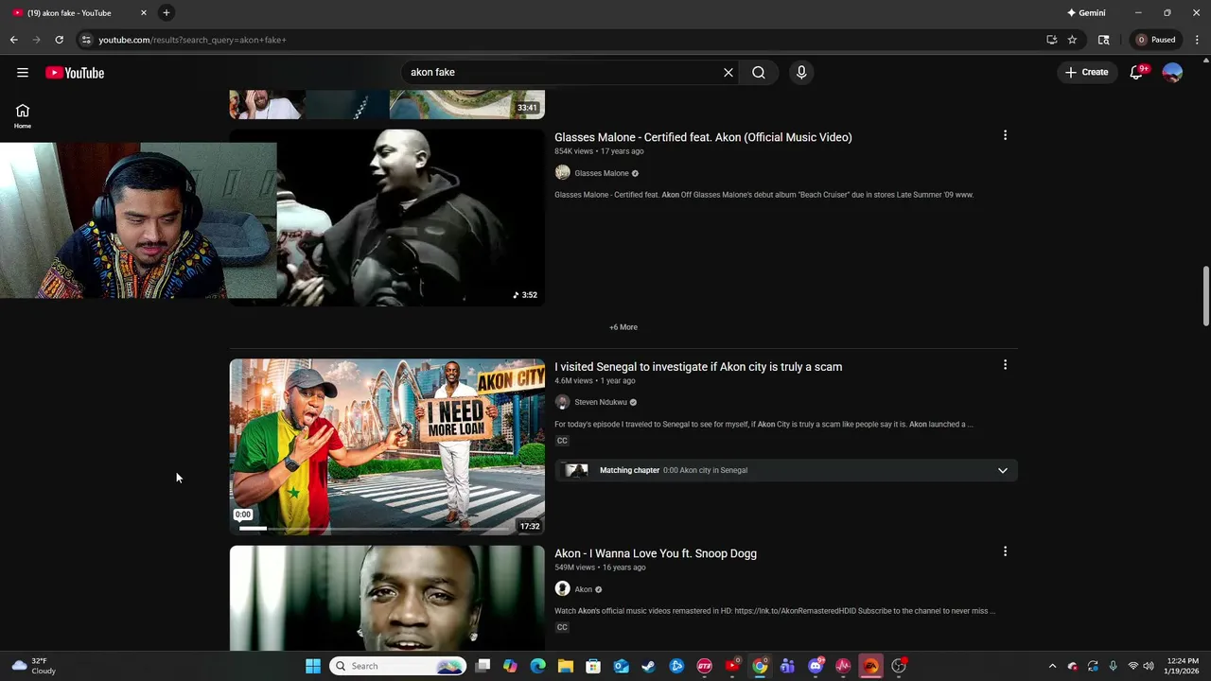Open the weather widget showing 32°F Cloudy

pyautogui.click(x=32, y=666)
